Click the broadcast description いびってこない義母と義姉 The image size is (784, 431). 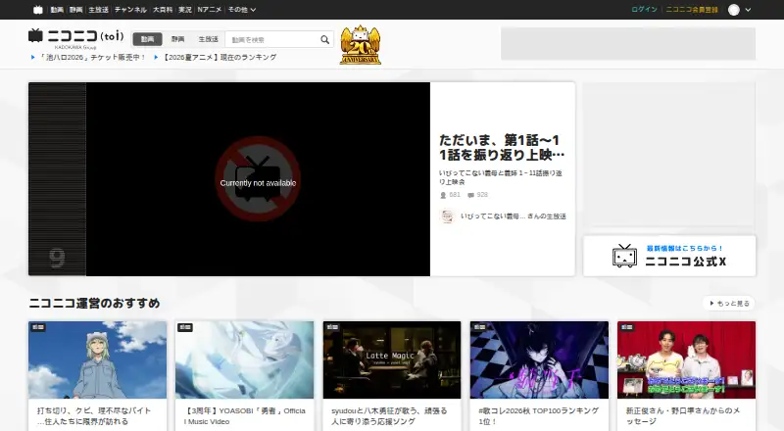point(500,177)
